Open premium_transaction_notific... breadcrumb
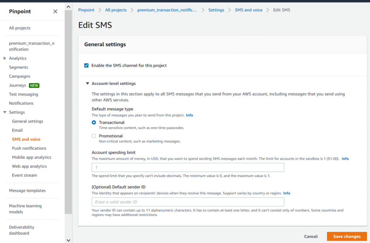Image resolution: width=370 pixels, height=243 pixels. click(x=167, y=10)
